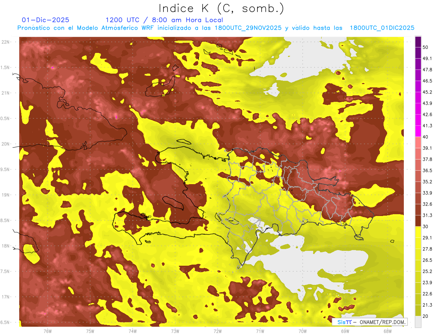Screen dimensions: 435x336
Task: Click the 69W longitude axis label
Action: pos(345,331)
